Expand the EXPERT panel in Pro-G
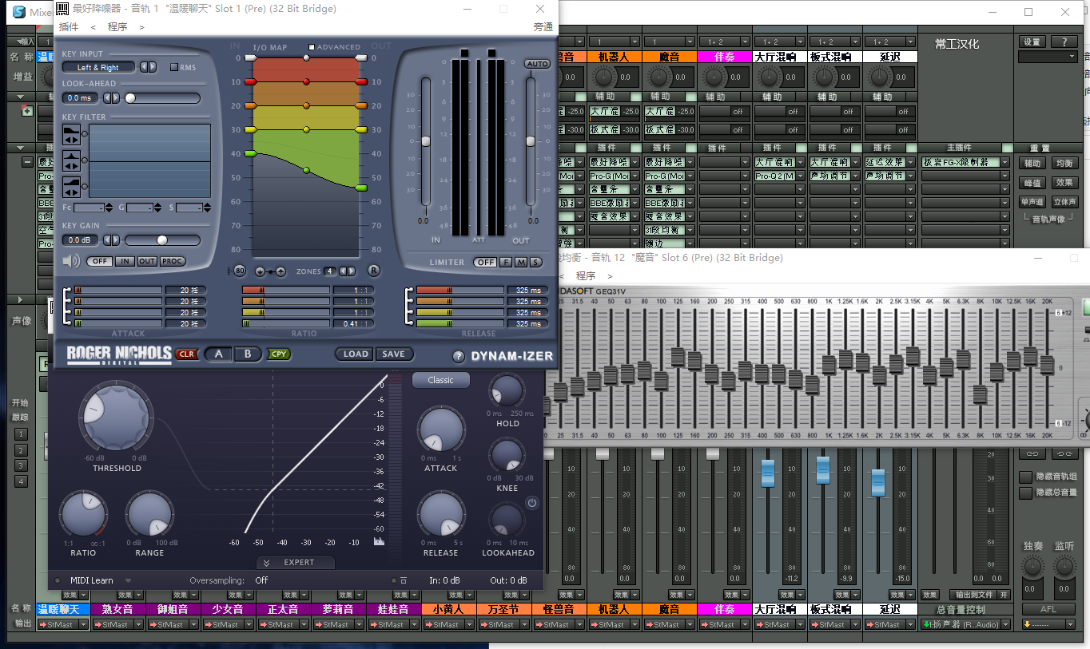Screen dimensions: 1090x649 296,562
